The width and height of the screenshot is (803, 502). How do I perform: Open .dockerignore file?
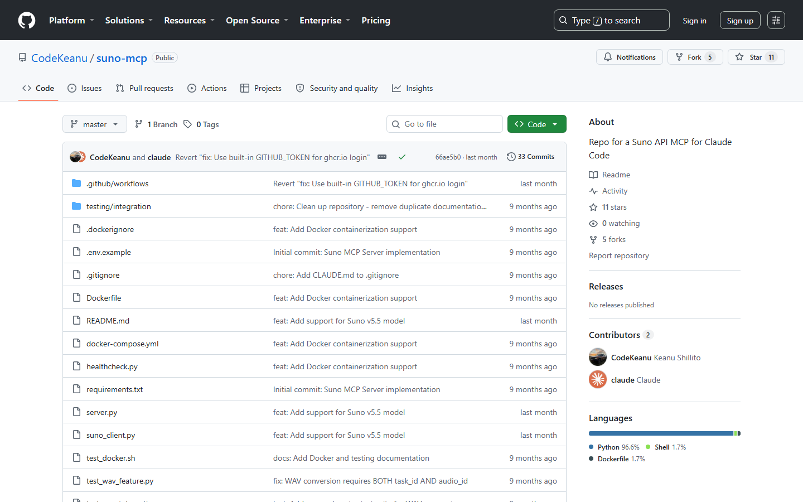tap(110, 229)
